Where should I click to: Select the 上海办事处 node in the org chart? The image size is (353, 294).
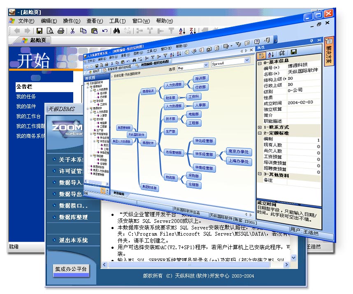point(239,161)
